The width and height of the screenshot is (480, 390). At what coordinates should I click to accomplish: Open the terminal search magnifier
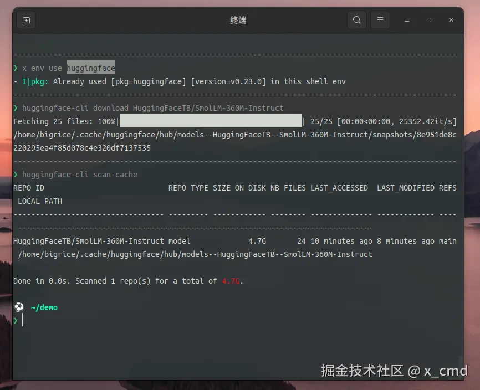(x=355, y=20)
